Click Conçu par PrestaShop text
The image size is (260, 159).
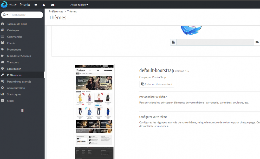click(153, 77)
